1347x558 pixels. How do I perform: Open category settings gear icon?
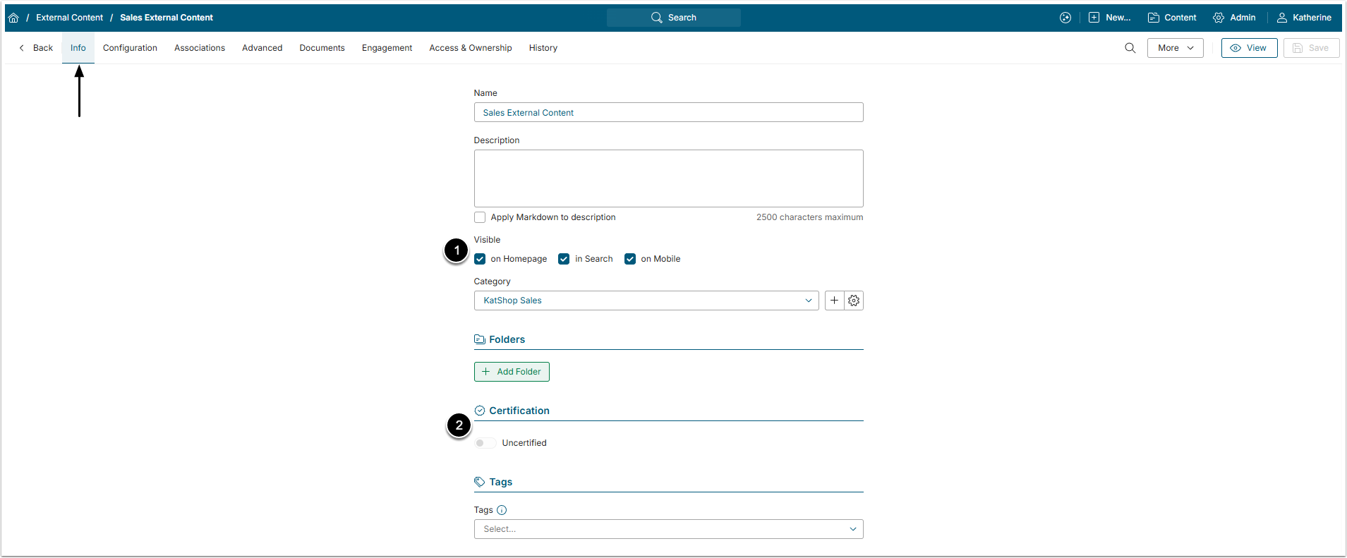[x=854, y=301]
